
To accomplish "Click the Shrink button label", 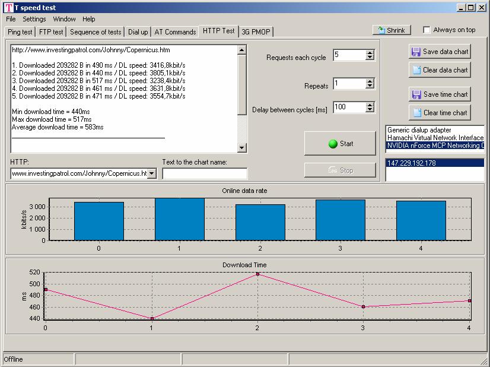I will pos(396,30).
